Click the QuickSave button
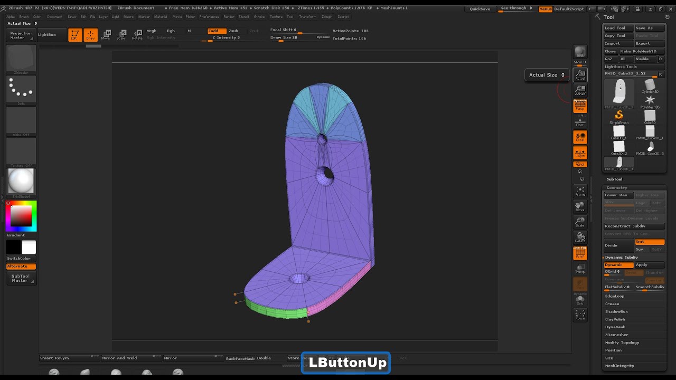Image resolution: width=676 pixels, height=380 pixels. pyautogui.click(x=480, y=9)
